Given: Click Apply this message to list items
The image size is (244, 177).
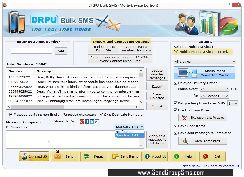Looking at the screenshot, I should tap(157, 139).
